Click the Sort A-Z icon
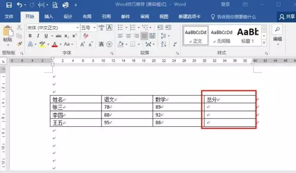The width and height of the screenshot is (296, 173). (163, 44)
